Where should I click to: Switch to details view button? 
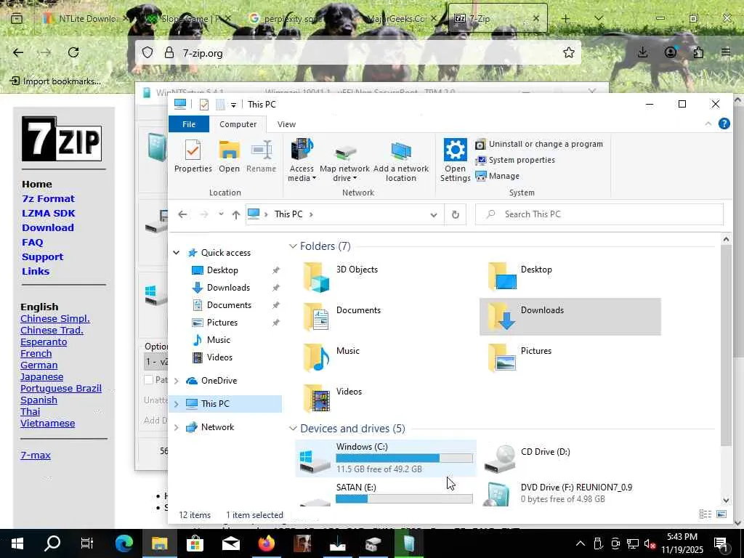(x=705, y=514)
